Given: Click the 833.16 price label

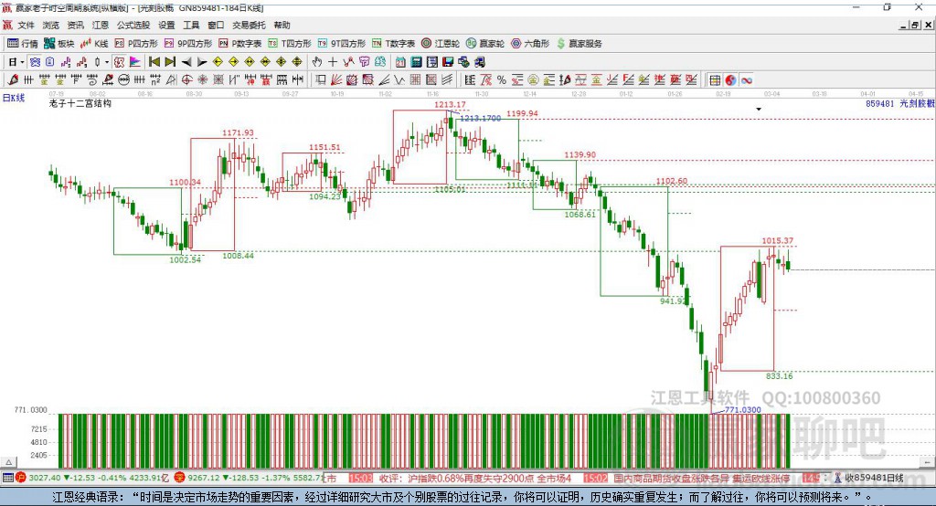Looking at the screenshot, I should click(x=780, y=376).
